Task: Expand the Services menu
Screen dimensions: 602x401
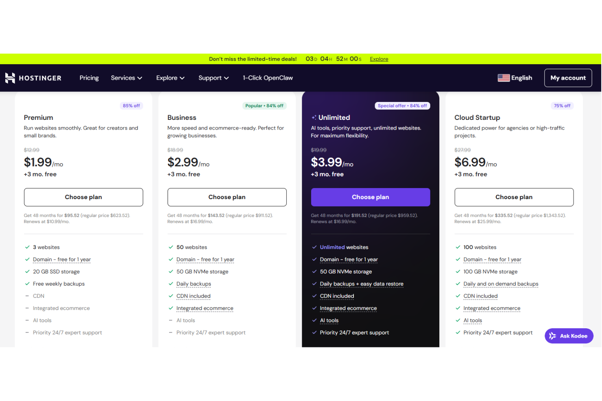Action: point(126,78)
